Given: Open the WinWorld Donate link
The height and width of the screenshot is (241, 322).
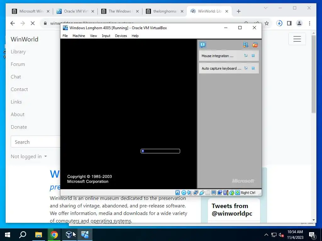Looking at the screenshot, I should pos(19,127).
